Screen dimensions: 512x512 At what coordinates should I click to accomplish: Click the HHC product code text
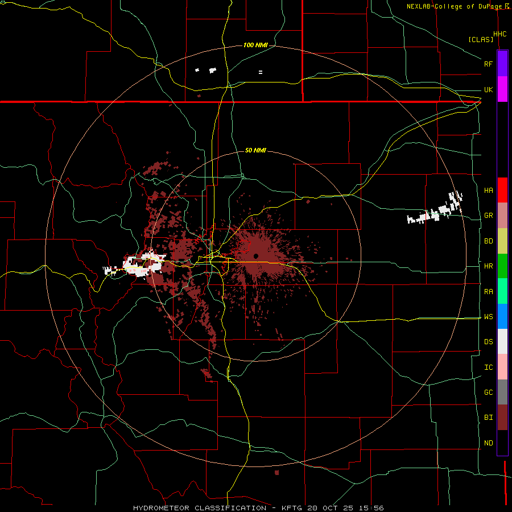click(x=499, y=34)
